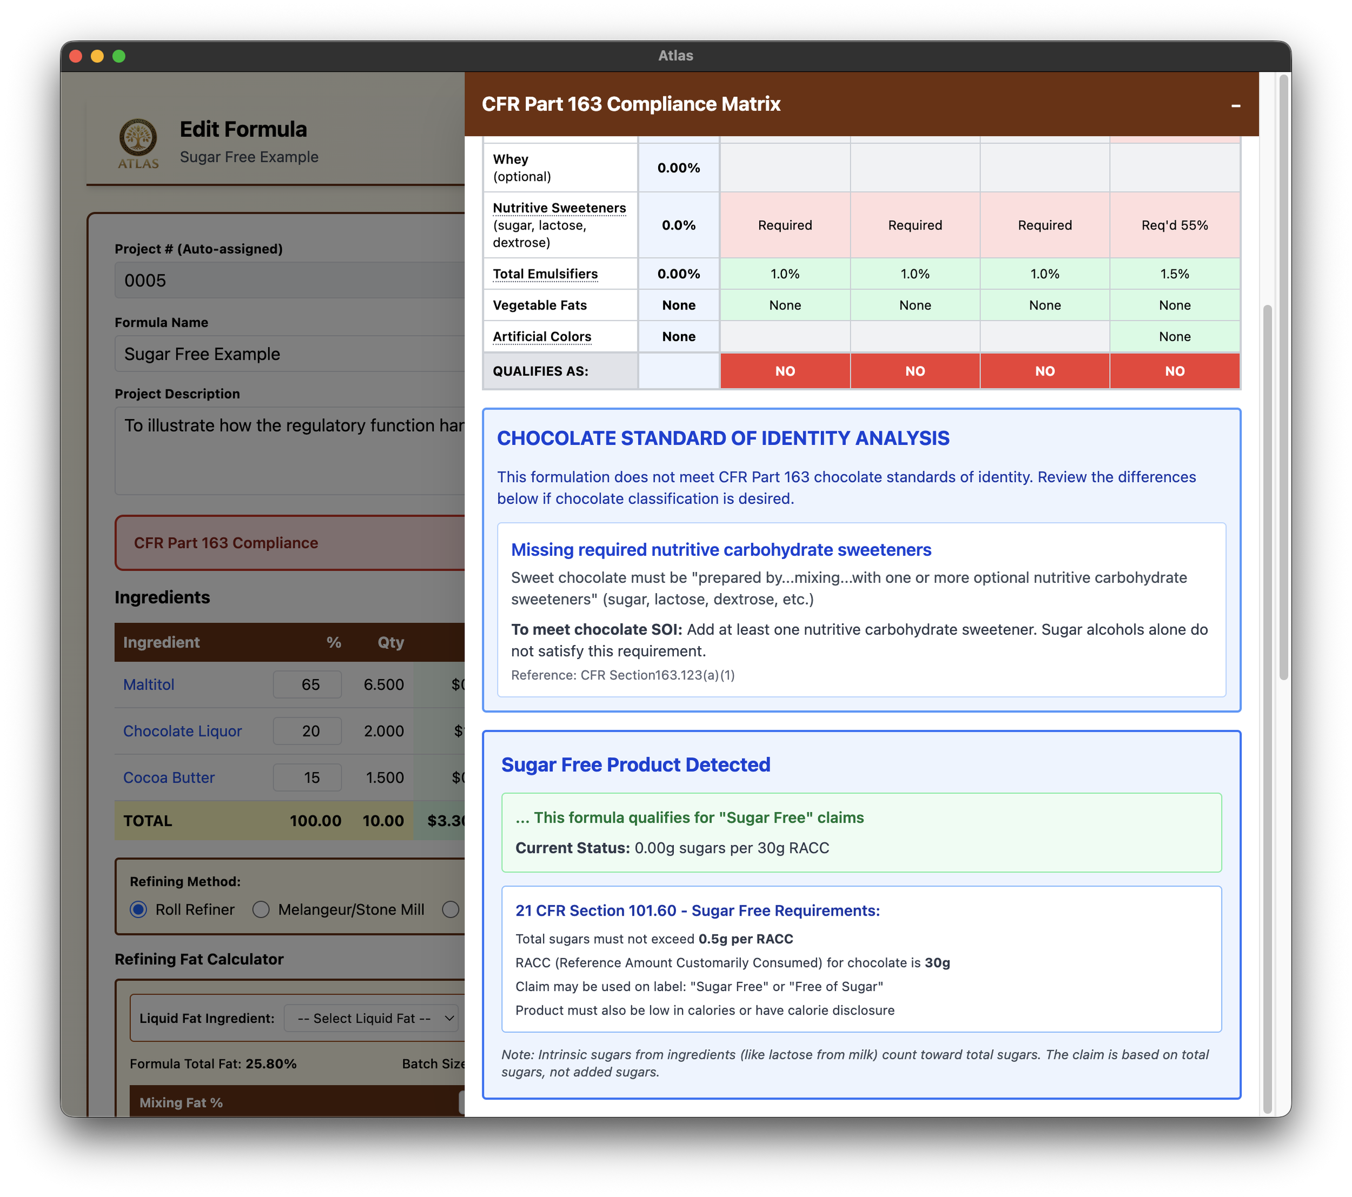Click the underlined Artificial Colors label
This screenshot has width=1352, height=1197.
[x=542, y=336]
